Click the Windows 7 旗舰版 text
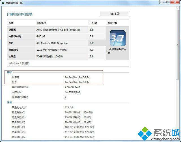Viewport: 181px width, 142px height. click(19, 63)
